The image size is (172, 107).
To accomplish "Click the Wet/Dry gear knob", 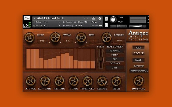I will click(139, 81).
